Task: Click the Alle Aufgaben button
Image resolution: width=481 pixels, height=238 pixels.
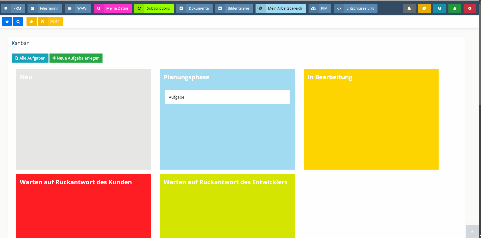Action: (30, 58)
